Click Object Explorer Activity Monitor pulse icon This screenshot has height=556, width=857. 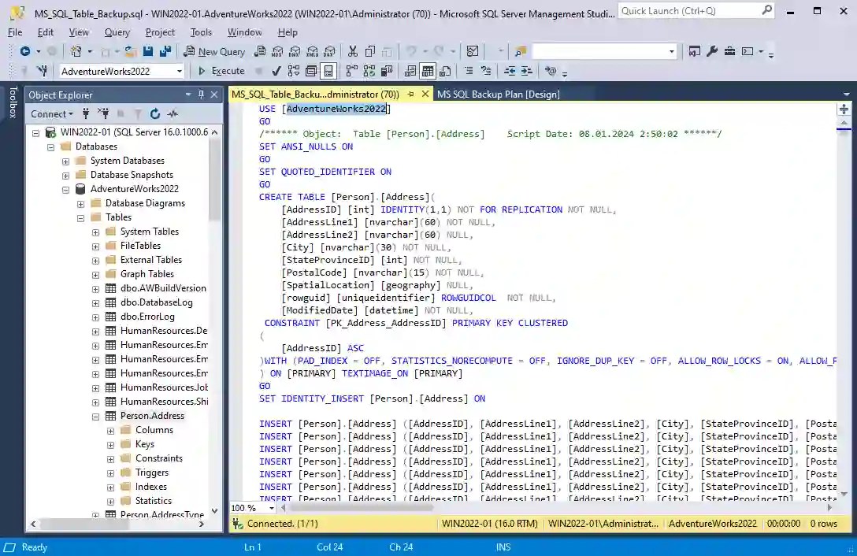[173, 113]
